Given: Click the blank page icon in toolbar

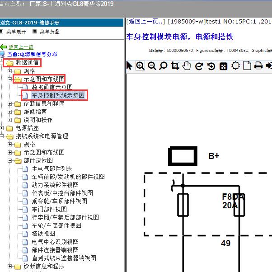Looking at the screenshot, I should click(247, 66).
